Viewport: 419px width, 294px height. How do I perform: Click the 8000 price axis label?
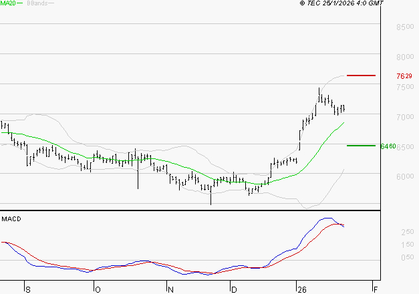(x=405, y=57)
